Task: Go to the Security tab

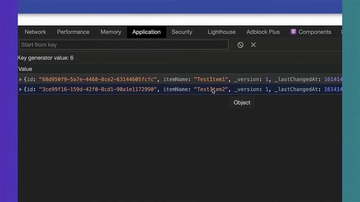Action: 182,32
